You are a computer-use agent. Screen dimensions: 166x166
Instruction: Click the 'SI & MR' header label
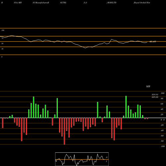[18, 3]
